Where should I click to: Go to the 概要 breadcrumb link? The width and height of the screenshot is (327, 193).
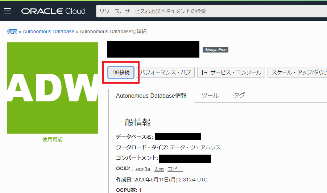[12, 32]
